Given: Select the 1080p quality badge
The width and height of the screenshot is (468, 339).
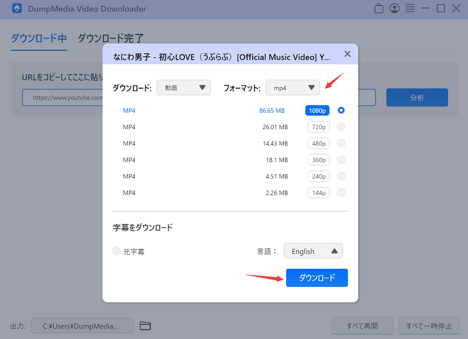Looking at the screenshot, I should click(317, 110).
